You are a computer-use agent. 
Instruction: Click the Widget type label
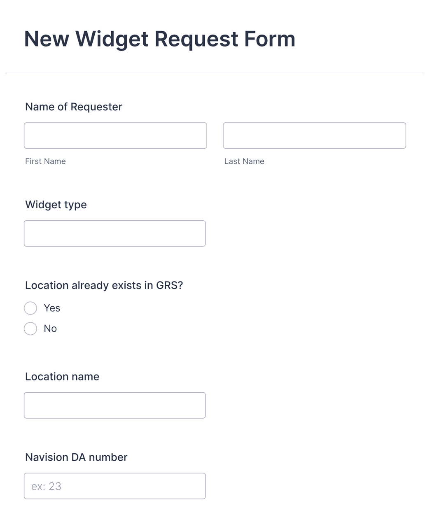56,205
